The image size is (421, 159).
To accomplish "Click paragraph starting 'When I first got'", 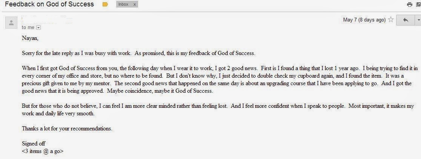I will 220,79.
